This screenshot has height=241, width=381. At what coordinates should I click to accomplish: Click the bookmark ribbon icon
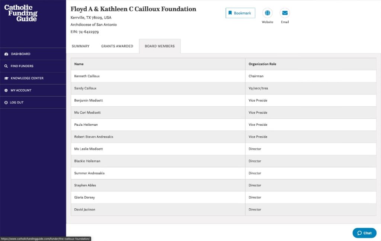click(x=230, y=13)
